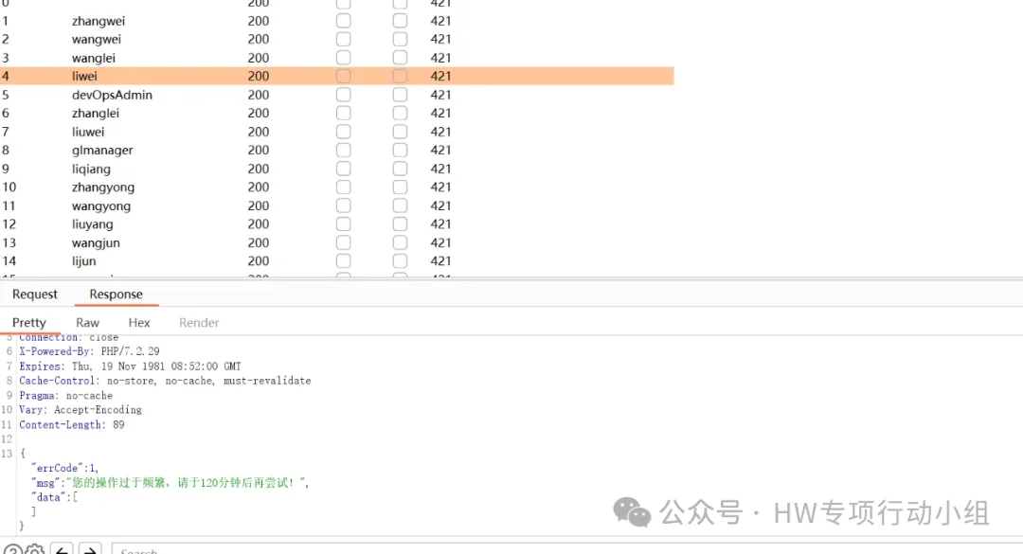Select the zhangyong payload row
This screenshot has width=1023, height=554.
pos(336,188)
